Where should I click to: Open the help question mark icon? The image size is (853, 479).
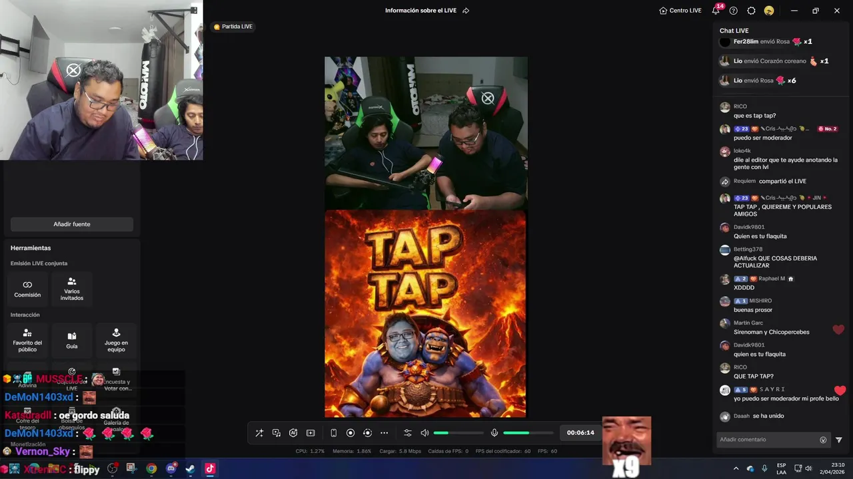(734, 11)
